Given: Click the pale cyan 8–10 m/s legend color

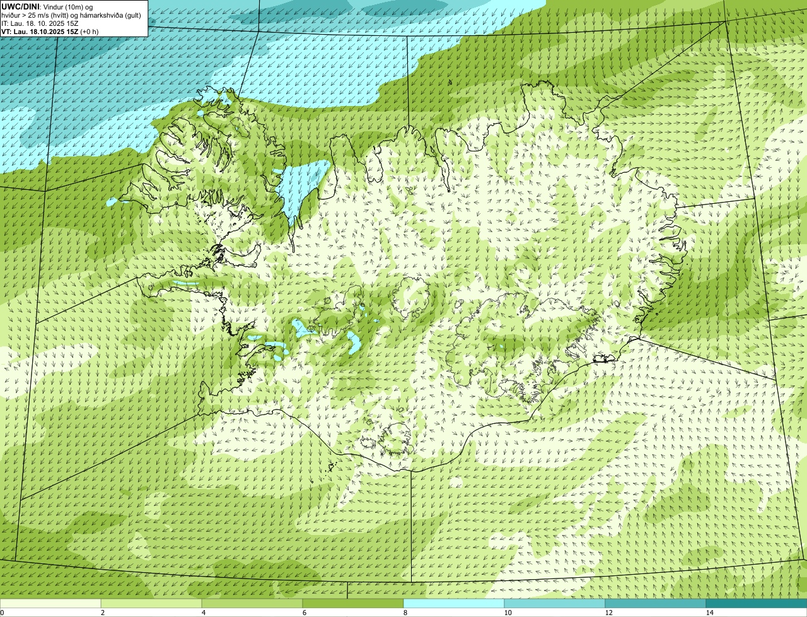Looking at the screenshot, I should point(454,603).
